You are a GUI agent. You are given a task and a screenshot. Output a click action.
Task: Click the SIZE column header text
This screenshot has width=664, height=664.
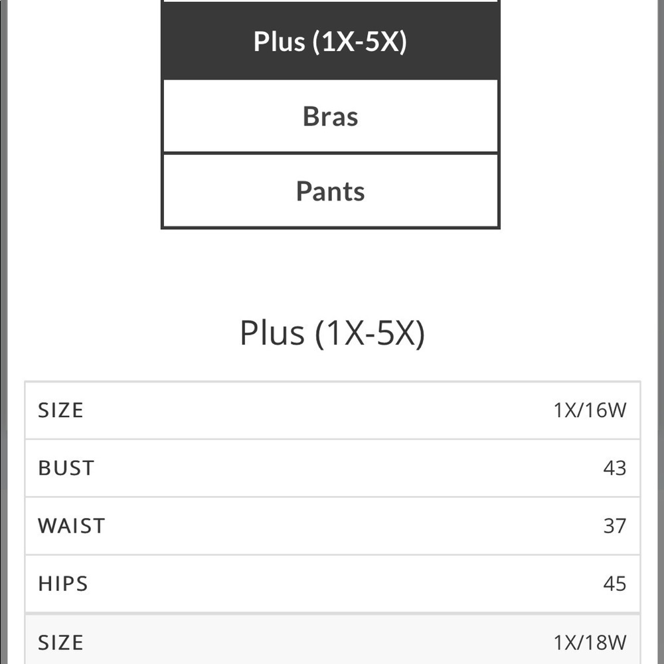point(60,410)
